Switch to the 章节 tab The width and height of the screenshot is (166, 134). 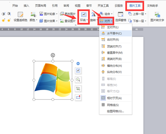[x=89, y=6]
